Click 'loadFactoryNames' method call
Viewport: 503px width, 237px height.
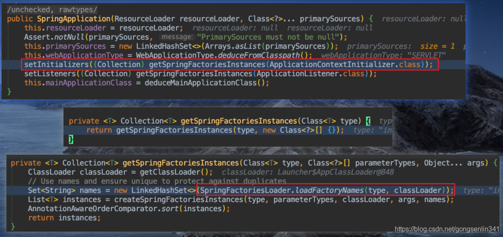[x=330, y=191]
